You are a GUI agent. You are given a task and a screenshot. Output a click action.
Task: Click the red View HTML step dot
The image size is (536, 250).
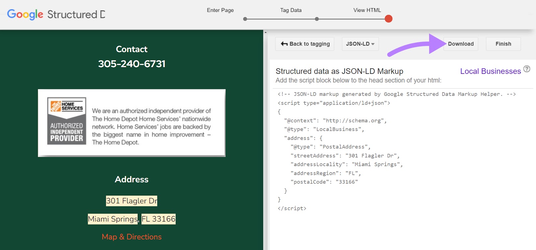coord(389,19)
